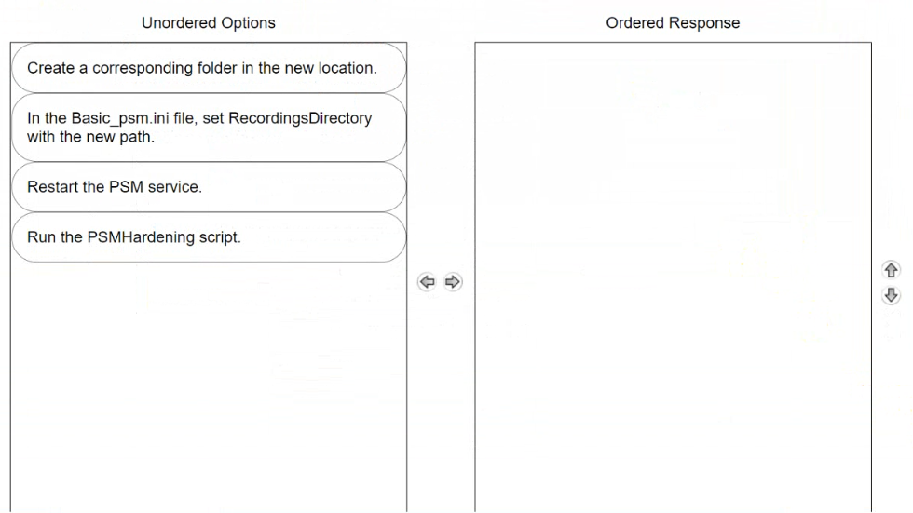The width and height of the screenshot is (913, 513).
Task: Move selected option right to Ordered Response
Action: (453, 282)
